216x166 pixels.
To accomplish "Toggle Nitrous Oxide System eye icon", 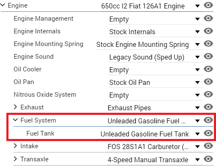I will click(208, 94).
